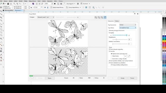Toggle 'Usuń nakładanie się obiektów' checkbox
The image size is (166, 93).
109,63
